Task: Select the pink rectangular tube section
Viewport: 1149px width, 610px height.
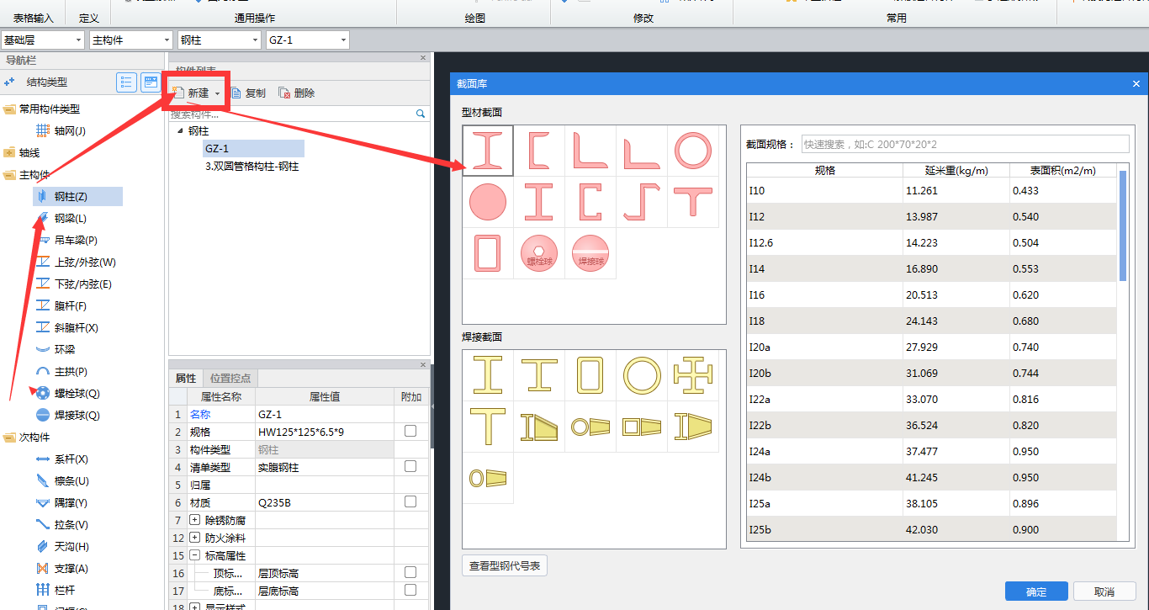Action: tap(487, 253)
